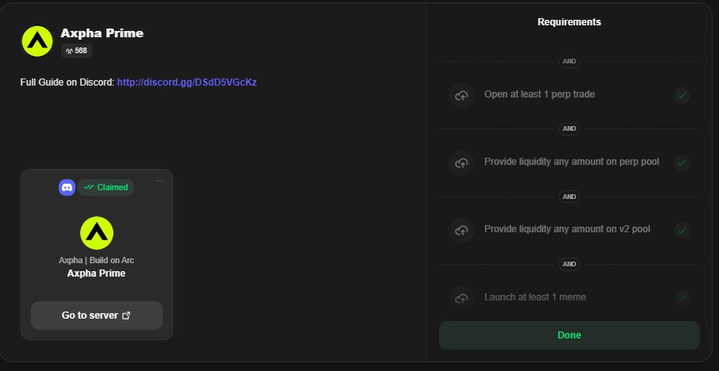
Task: Click the members count badge showing 568
Action: (76, 51)
